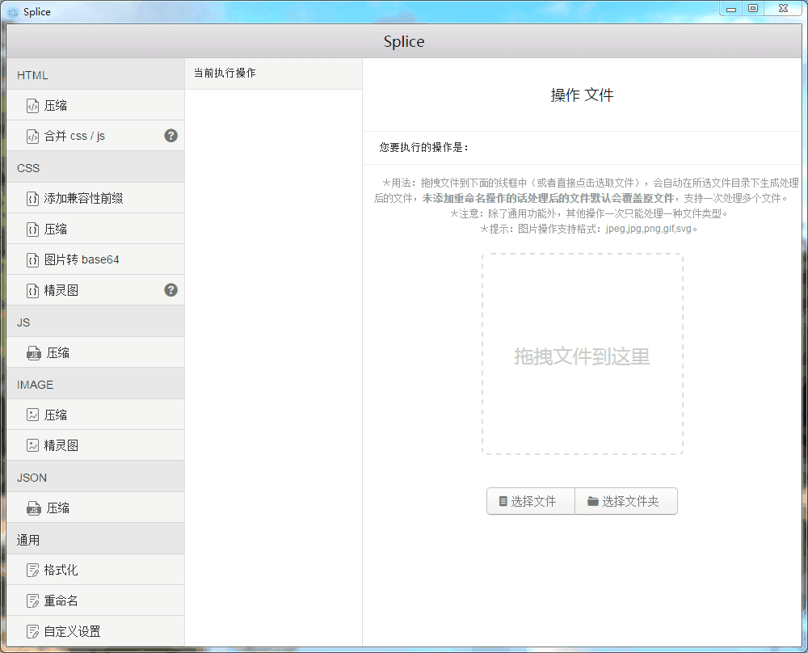Image resolution: width=808 pixels, height=653 pixels.
Task: Click the 添加兼容性前缀 CSS icon
Action: [x=32, y=199]
